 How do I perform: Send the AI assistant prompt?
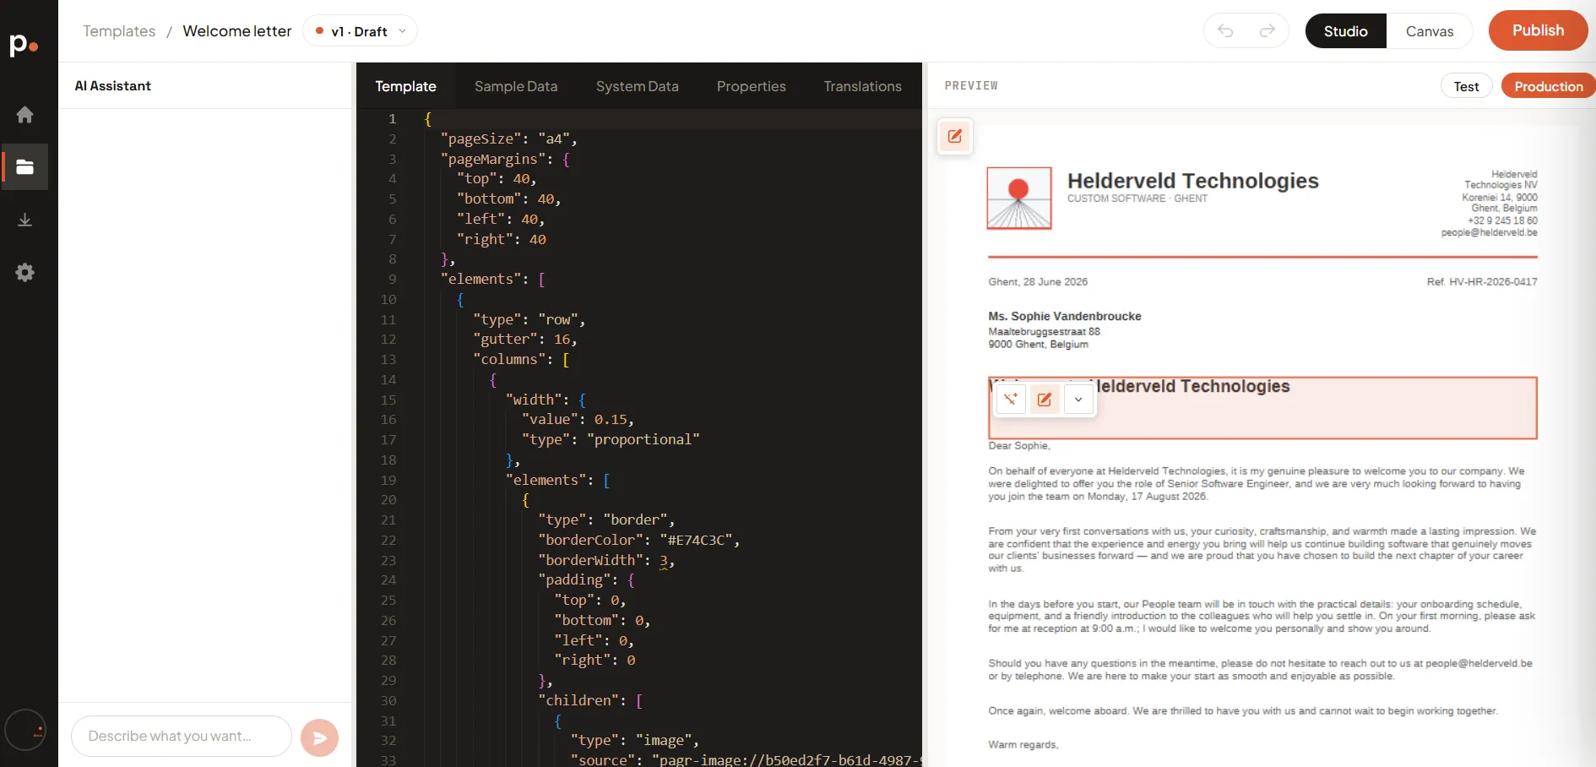(319, 737)
